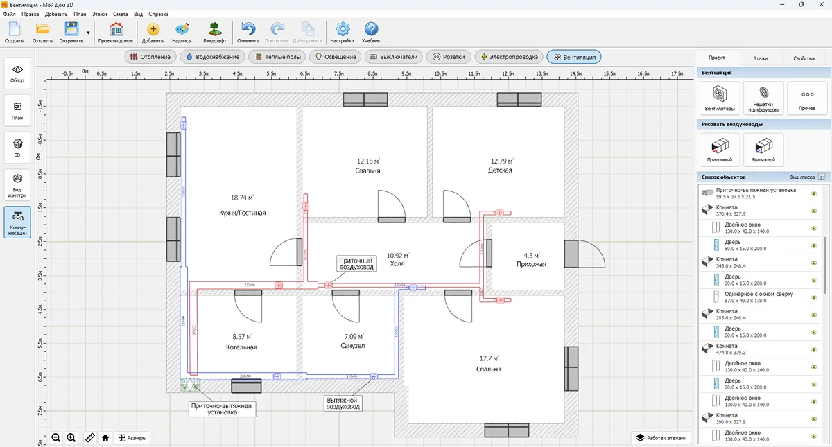The width and height of the screenshot is (832, 447).
Task: Hide the Комната 390.0 x 327.9 room
Action: [814, 419]
